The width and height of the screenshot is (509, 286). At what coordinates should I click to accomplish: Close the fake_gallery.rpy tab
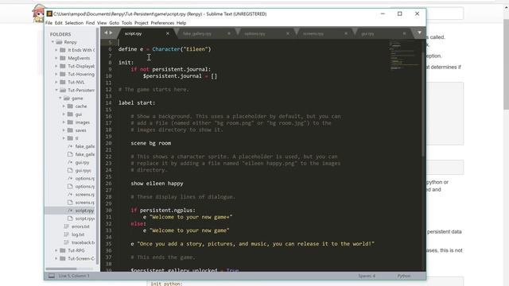229,33
